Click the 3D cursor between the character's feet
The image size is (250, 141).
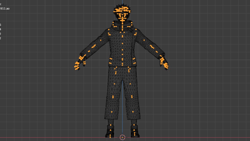122,137
